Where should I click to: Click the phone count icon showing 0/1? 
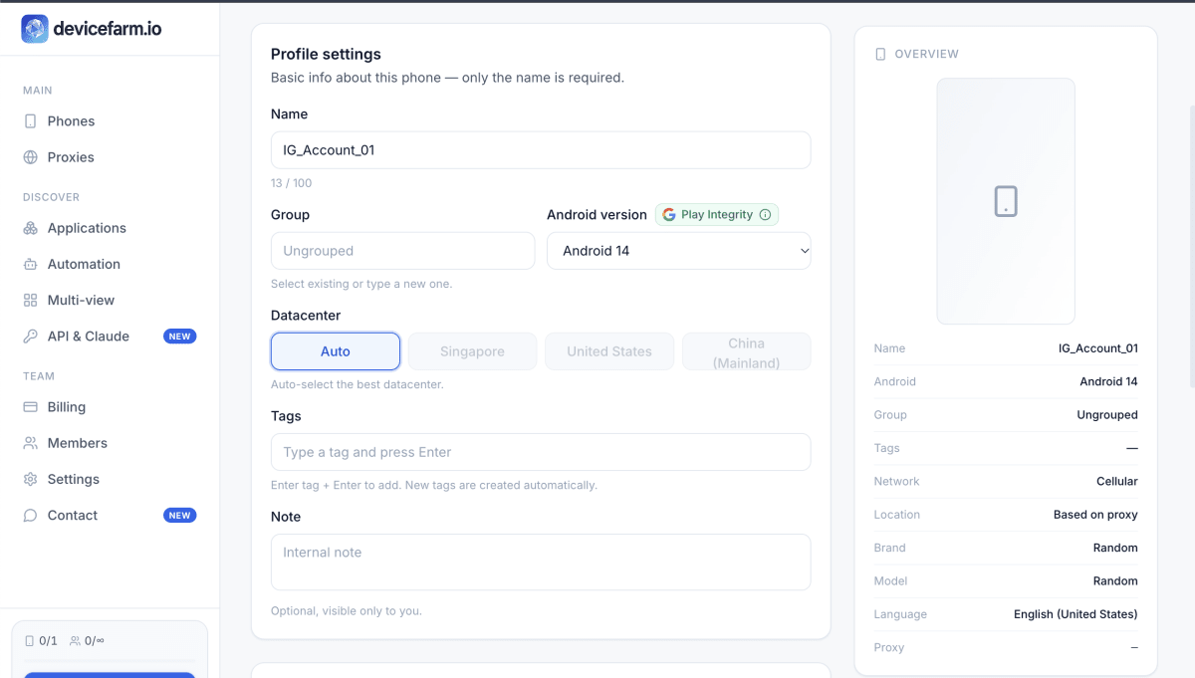[29, 641]
